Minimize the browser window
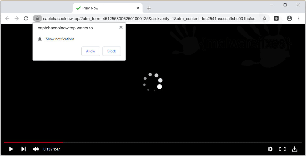The height and width of the screenshot is (156, 306). click(x=272, y=5)
